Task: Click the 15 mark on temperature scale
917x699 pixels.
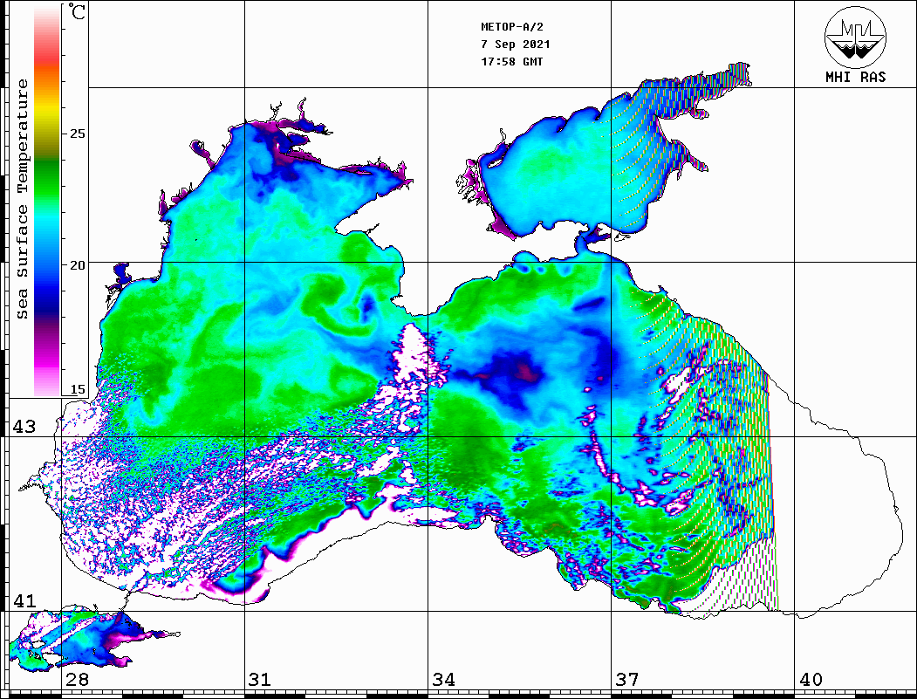Action: pos(77,389)
